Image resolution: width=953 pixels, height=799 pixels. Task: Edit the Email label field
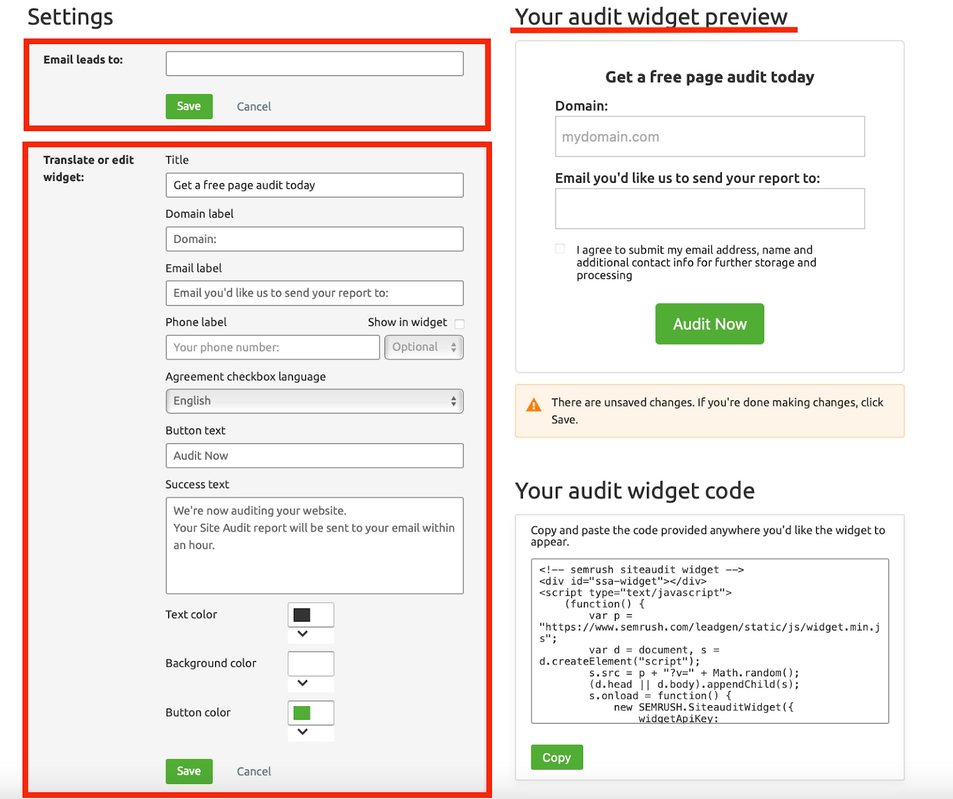[314, 294]
